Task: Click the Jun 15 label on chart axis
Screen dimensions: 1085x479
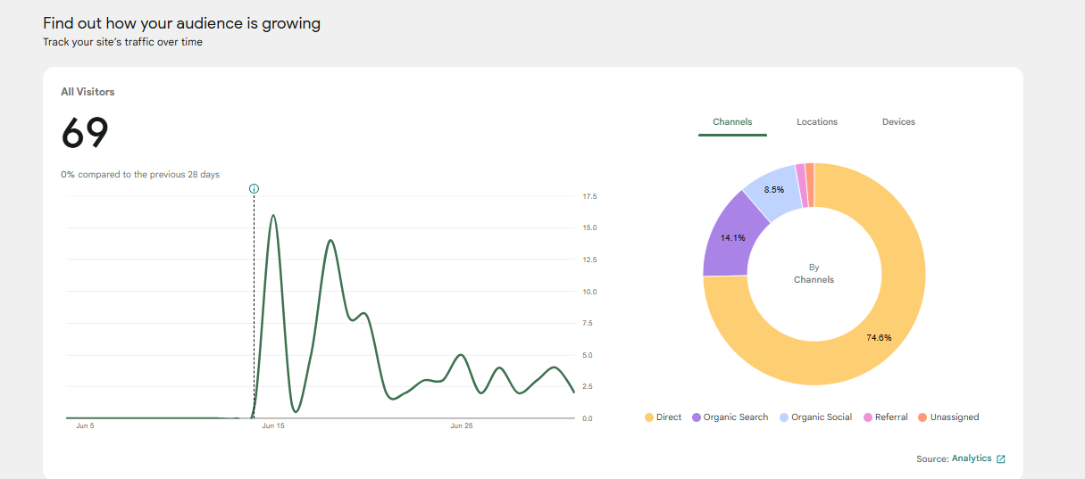Action: point(273,426)
